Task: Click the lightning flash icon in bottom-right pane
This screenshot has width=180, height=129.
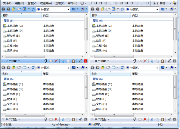Action: [135, 119]
